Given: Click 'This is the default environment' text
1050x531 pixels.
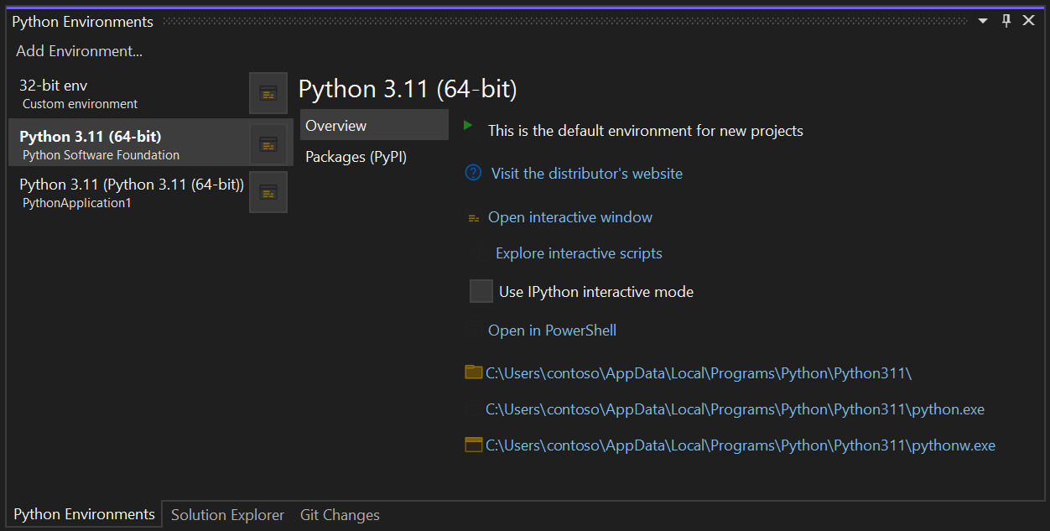Looking at the screenshot, I should [x=646, y=131].
